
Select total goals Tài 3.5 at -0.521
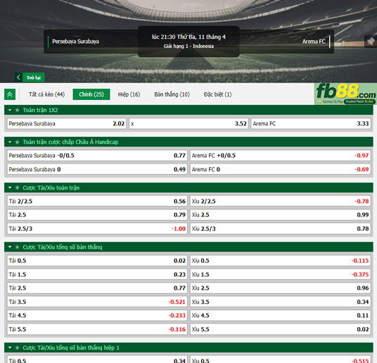coord(97,302)
